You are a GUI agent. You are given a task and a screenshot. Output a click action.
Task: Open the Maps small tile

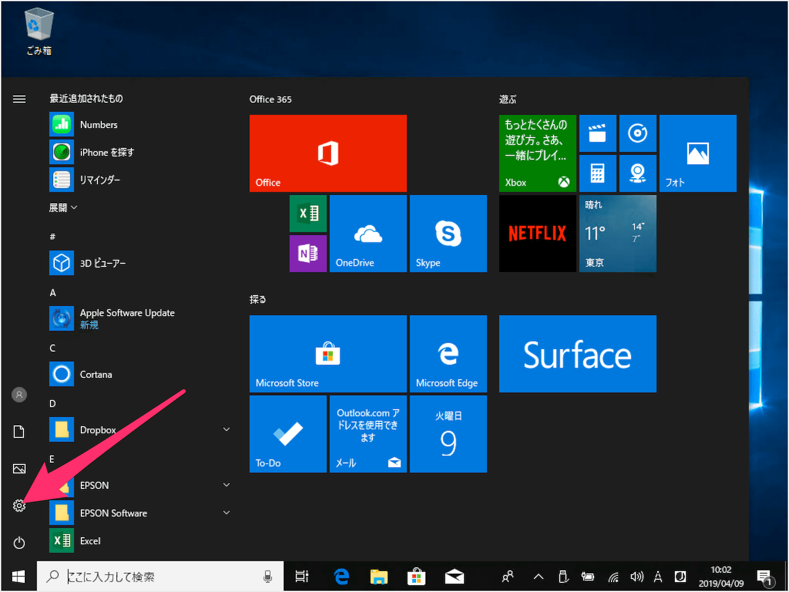point(638,173)
